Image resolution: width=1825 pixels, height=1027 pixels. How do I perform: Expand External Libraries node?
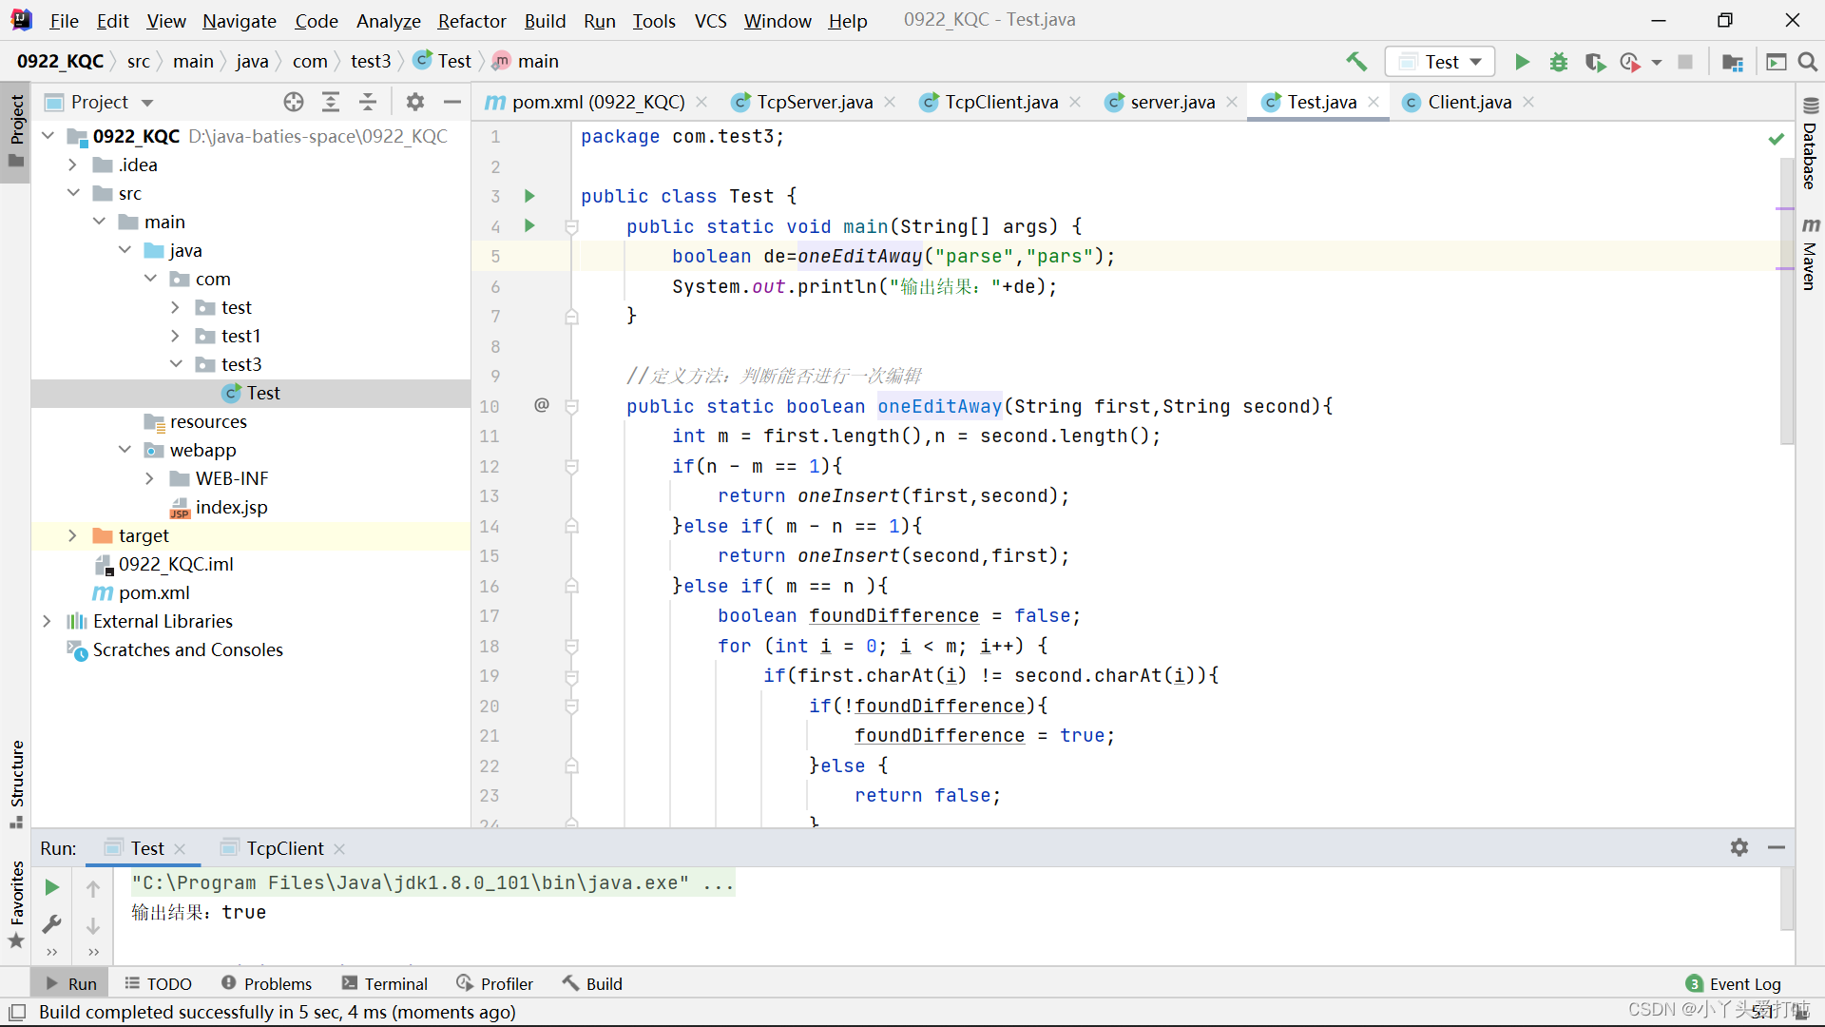[x=48, y=621]
